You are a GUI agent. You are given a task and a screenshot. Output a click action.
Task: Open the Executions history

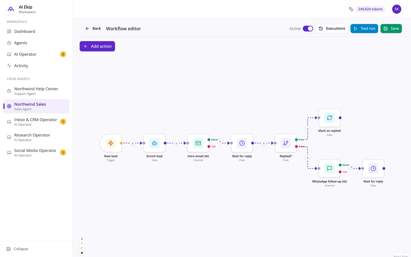point(332,29)
